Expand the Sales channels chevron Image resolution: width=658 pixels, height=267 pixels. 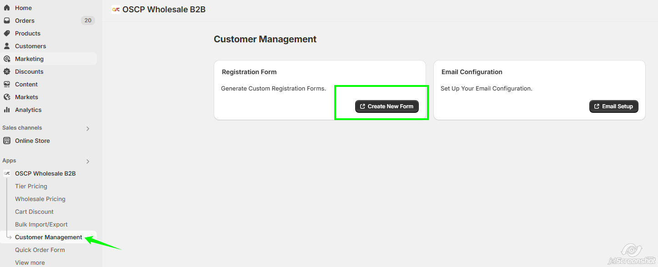coord(88,129)
